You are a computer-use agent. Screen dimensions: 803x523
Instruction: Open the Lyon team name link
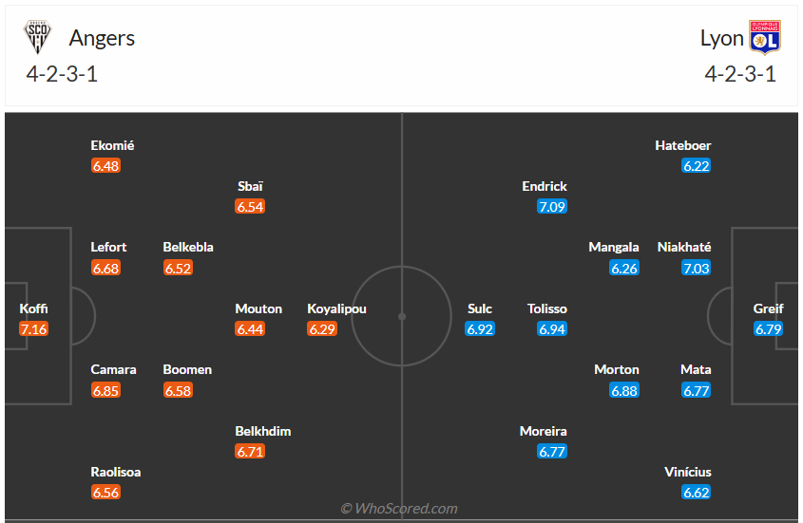(x=722, y=38)
